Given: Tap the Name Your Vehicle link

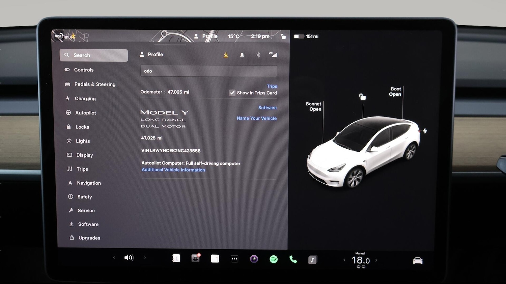Looking at the screenshot, I should (257, 118).
